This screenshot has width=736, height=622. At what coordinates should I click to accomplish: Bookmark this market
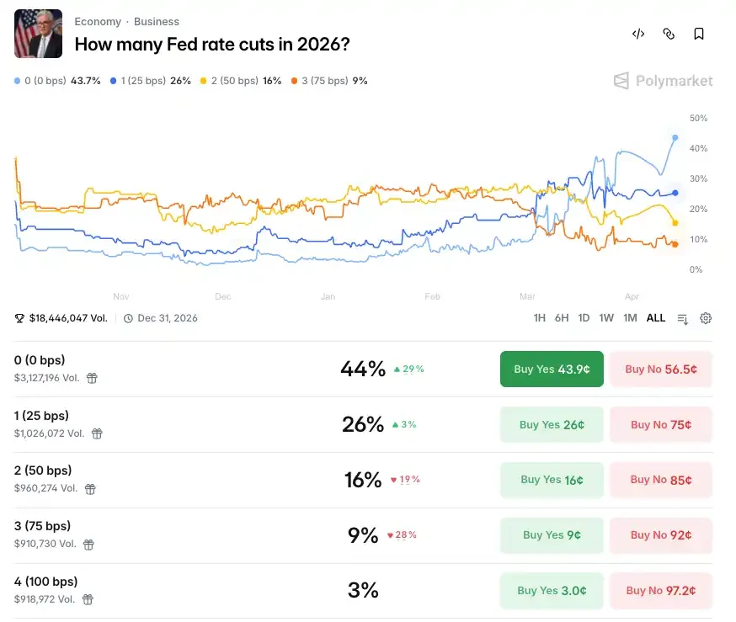click(698, 34)
